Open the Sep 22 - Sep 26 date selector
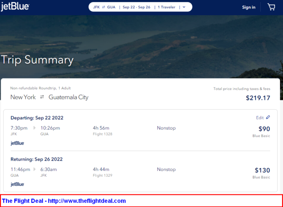Viewport: 283px width, 207px height. pyautogui.click(x=136, y=7)
